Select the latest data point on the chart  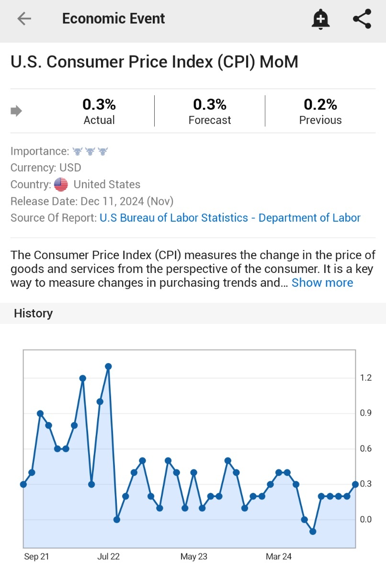pos(355,484)
